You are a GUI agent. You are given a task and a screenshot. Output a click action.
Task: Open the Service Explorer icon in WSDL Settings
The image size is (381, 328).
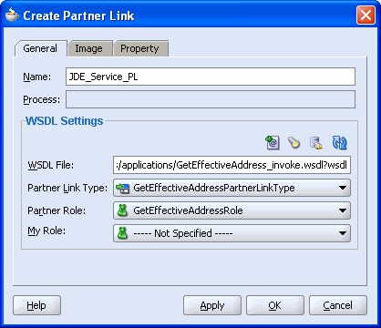[273, 142]
